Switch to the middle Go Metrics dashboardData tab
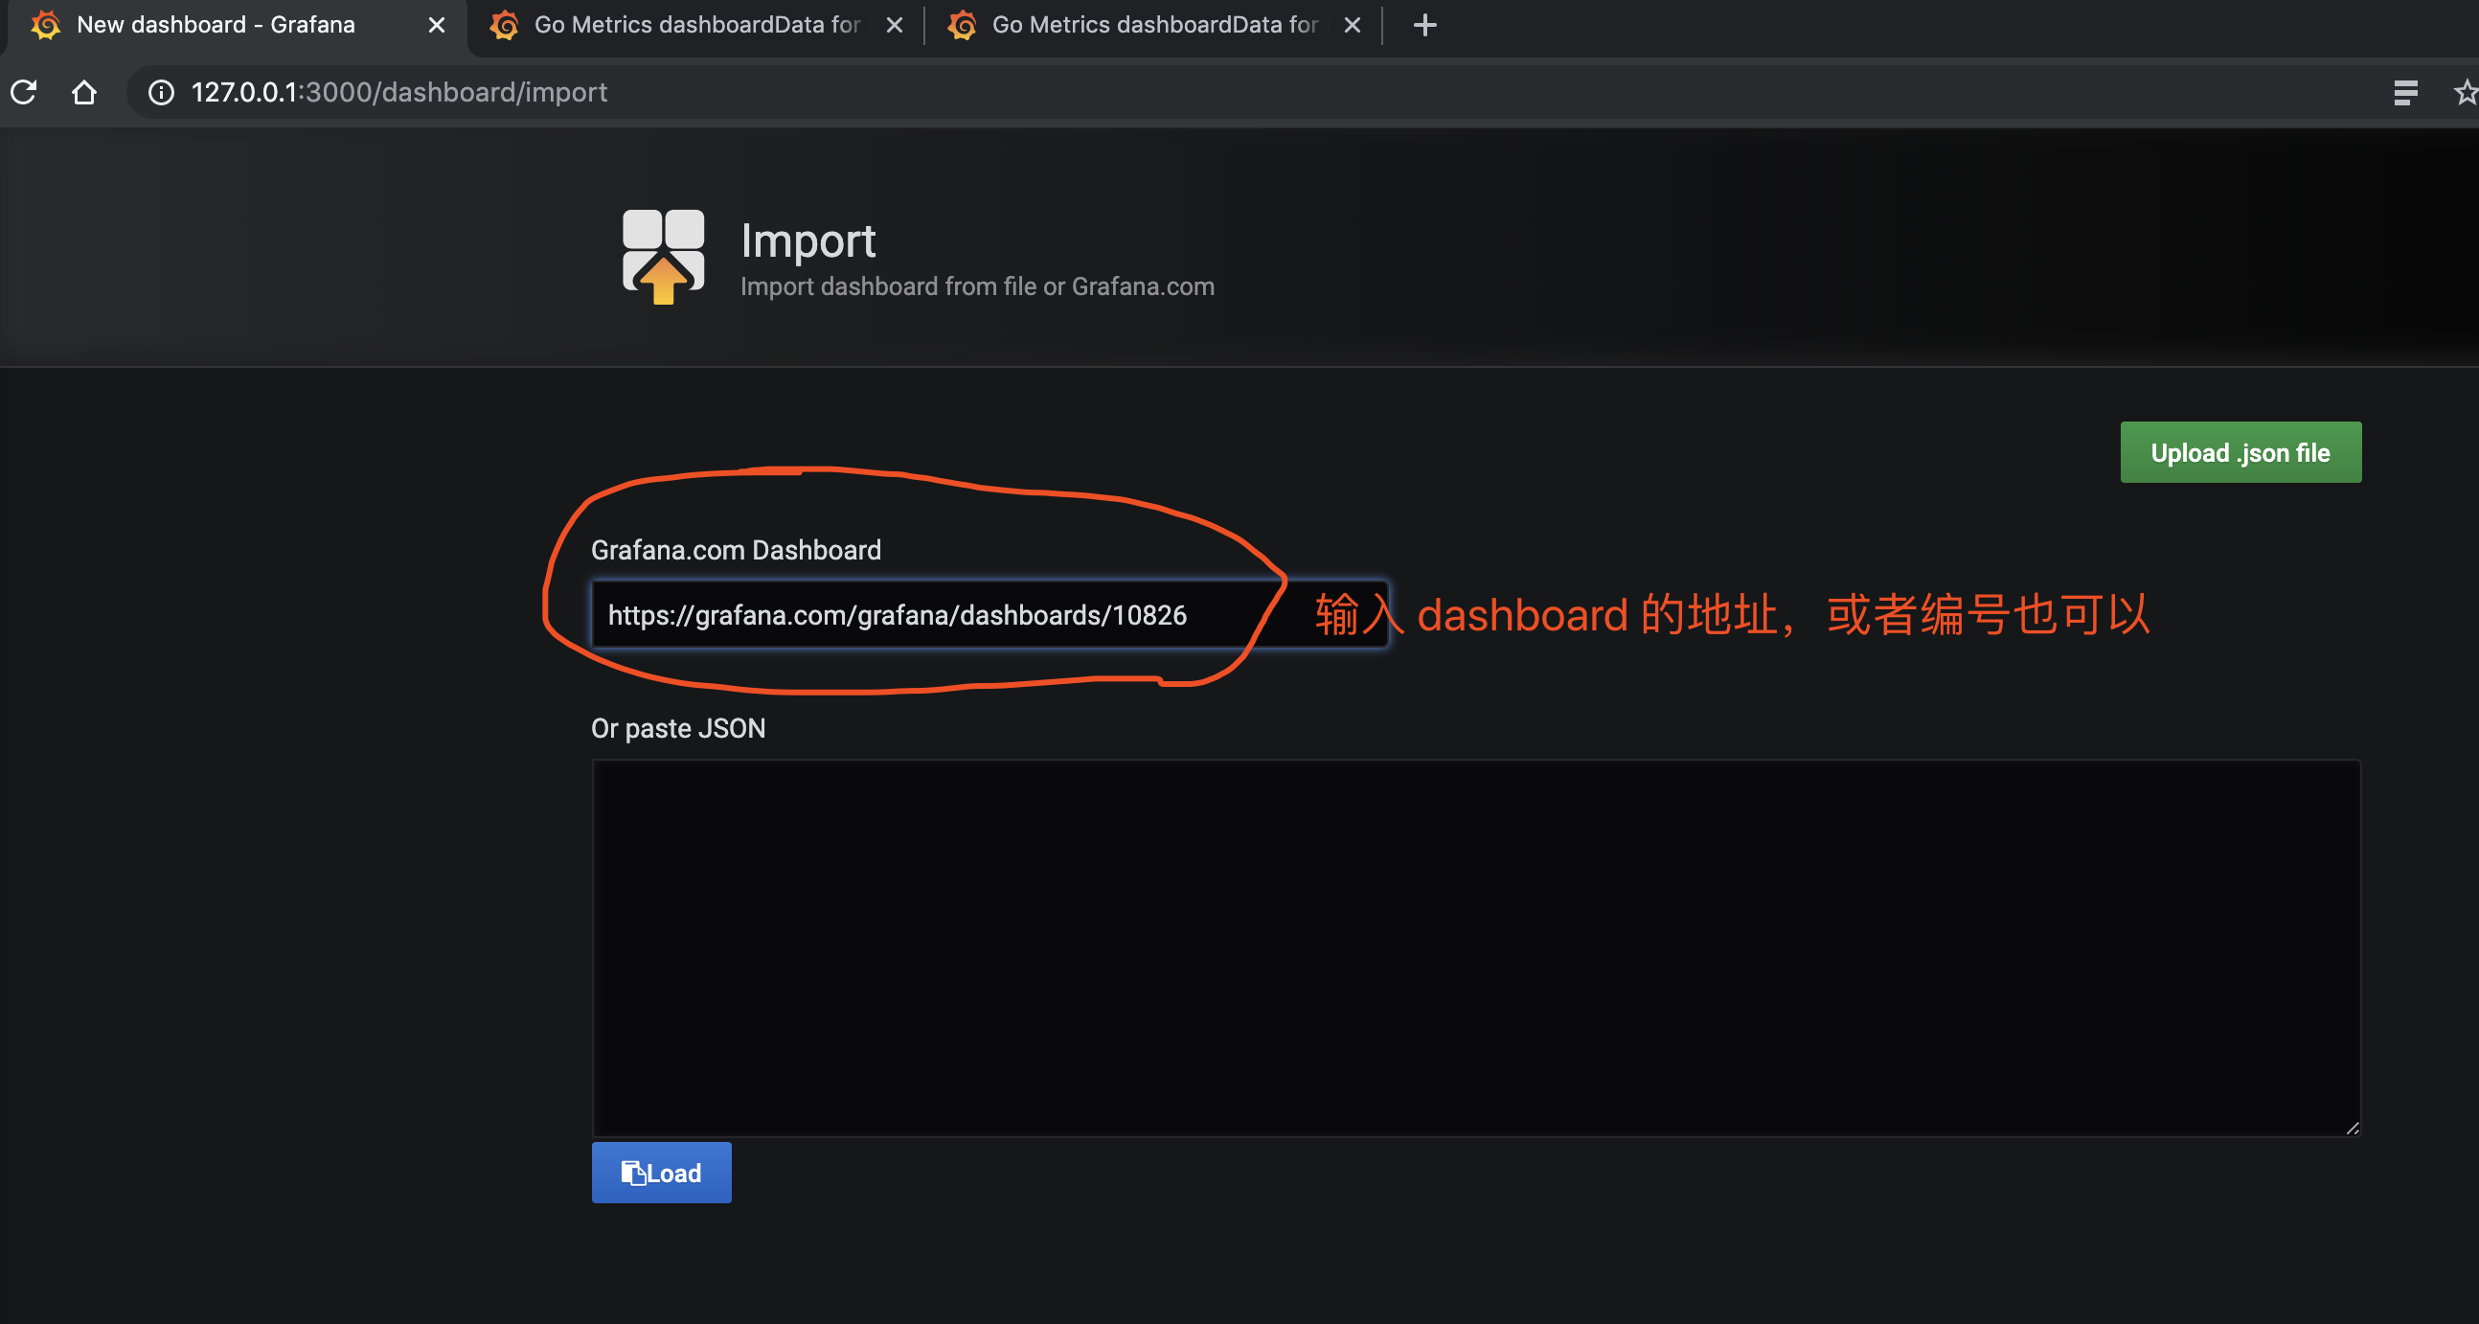This screenshot has width=2479, height=1324. 696,25
